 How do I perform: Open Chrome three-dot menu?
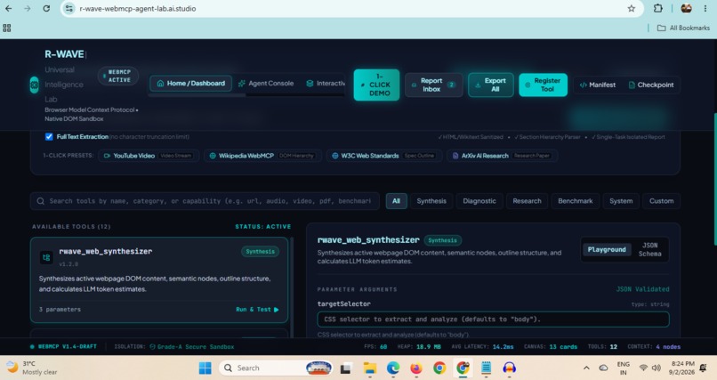pos(705,8)
